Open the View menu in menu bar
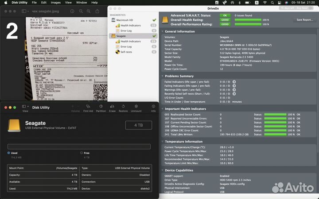Screen dimensions: 319x199 68,3
